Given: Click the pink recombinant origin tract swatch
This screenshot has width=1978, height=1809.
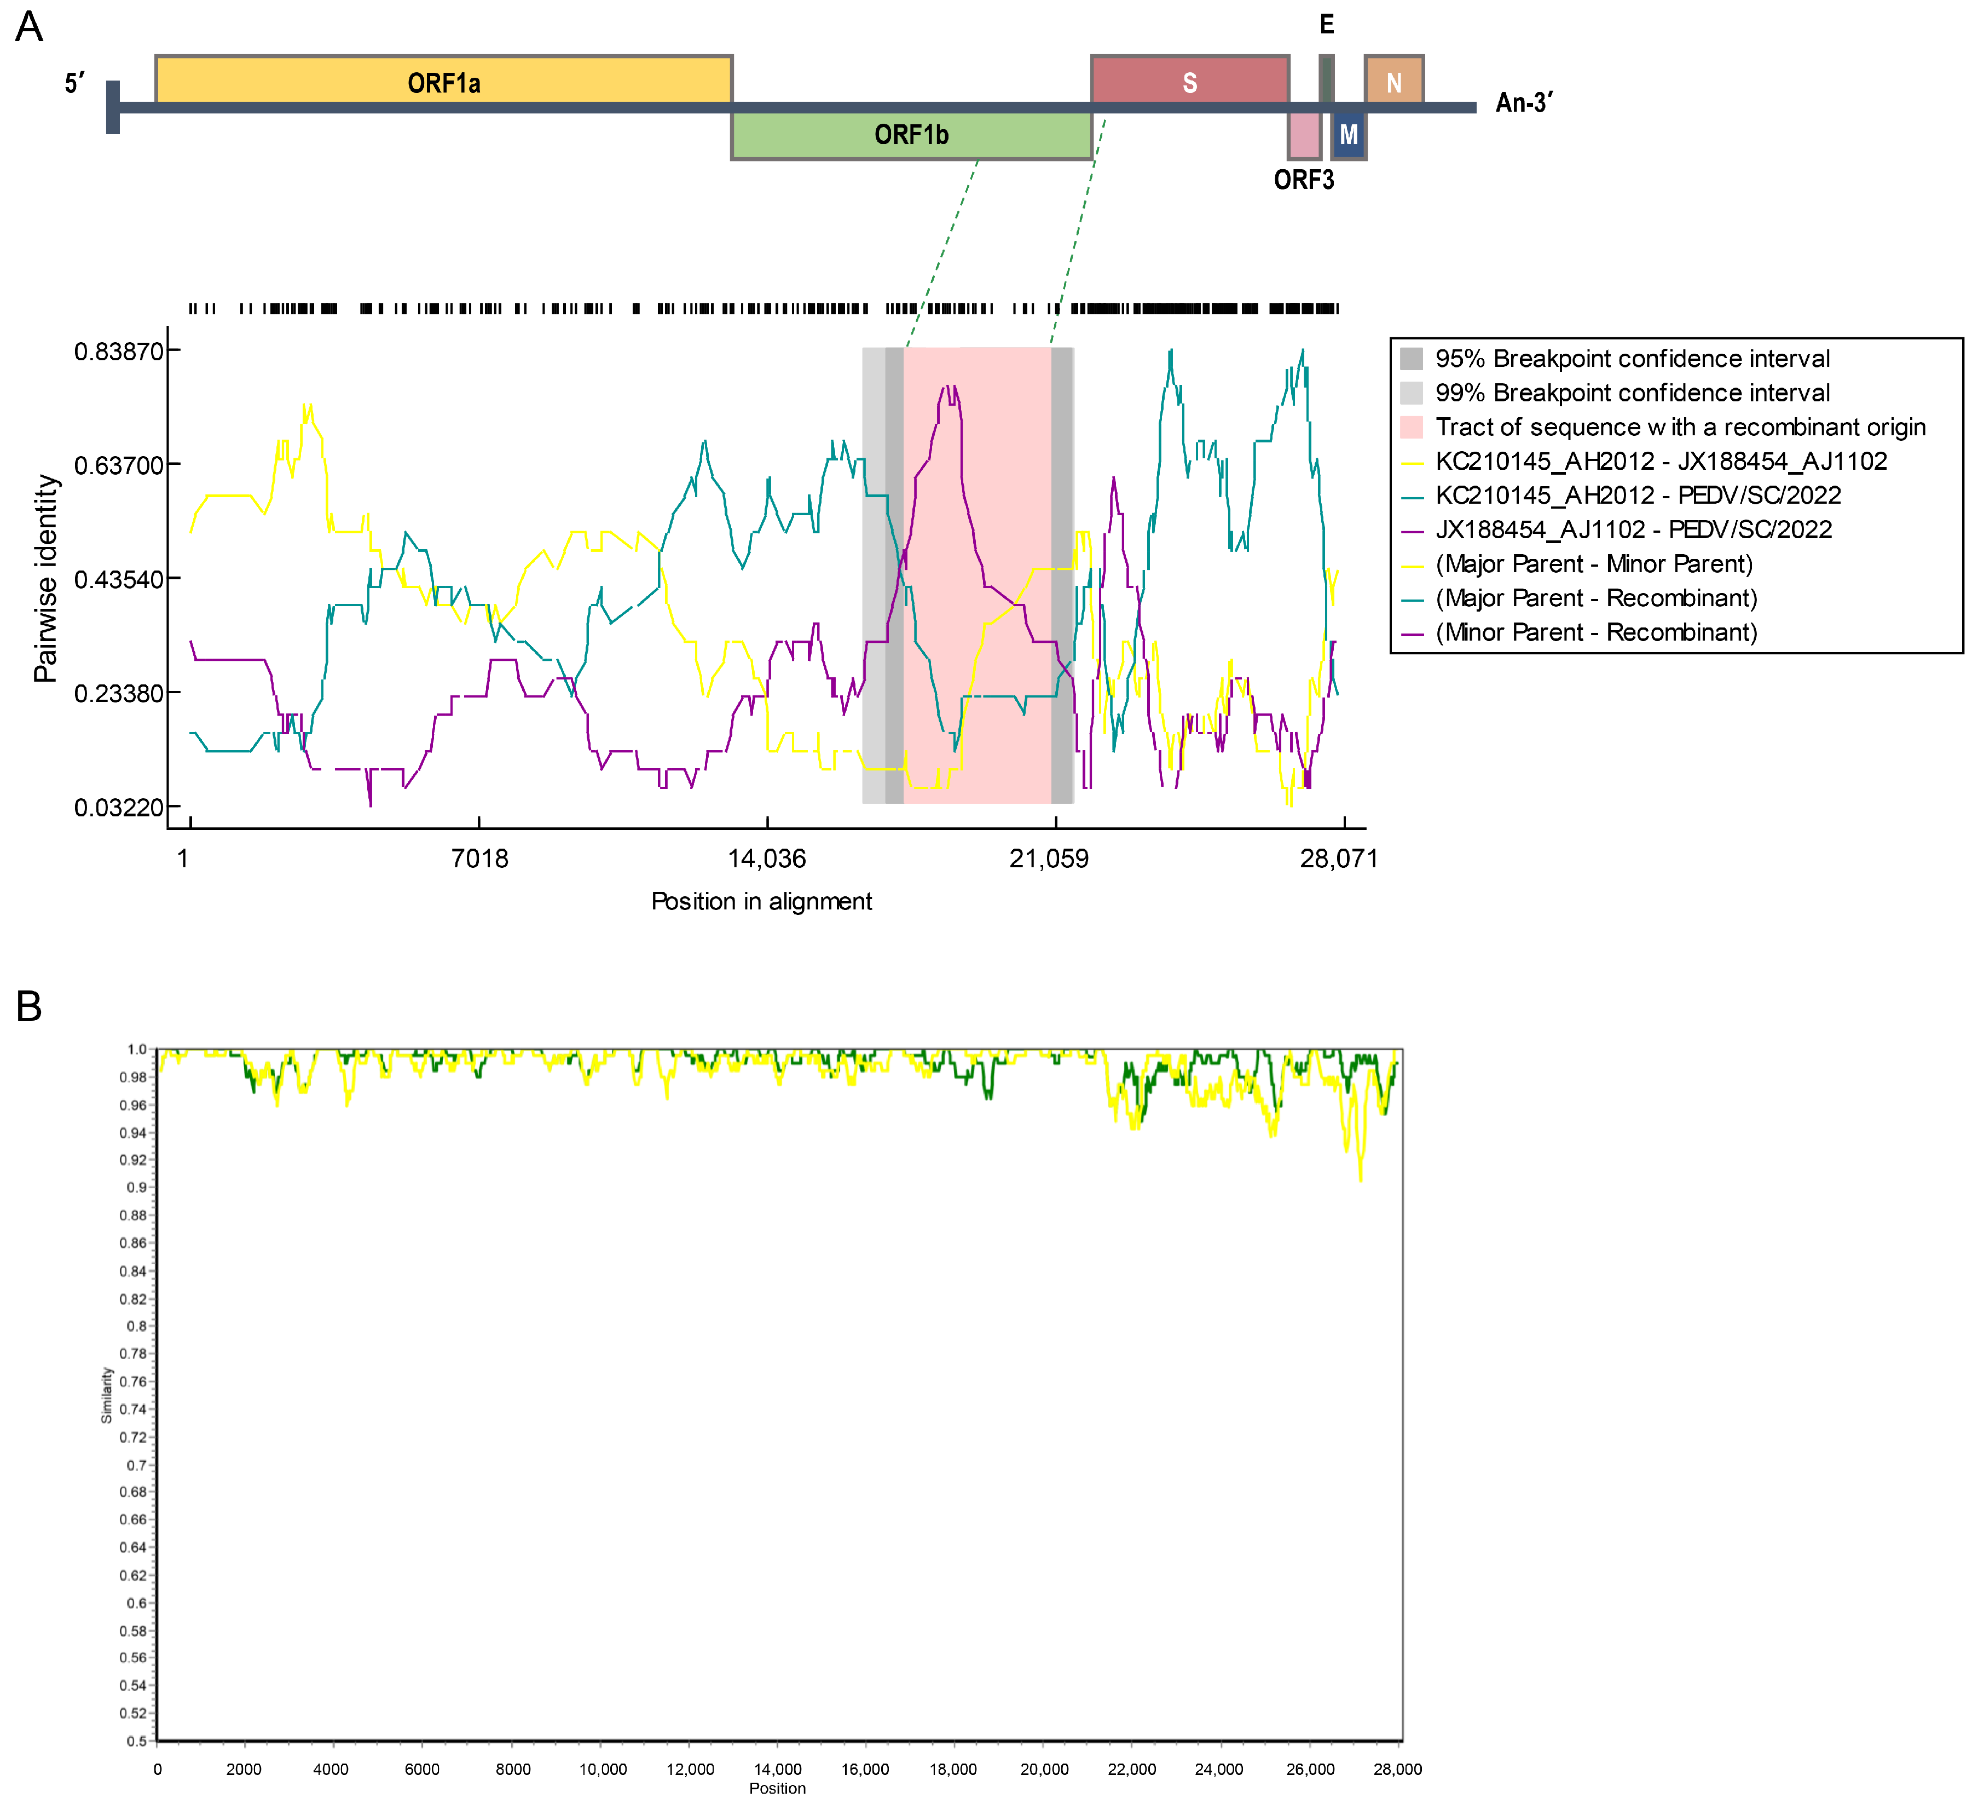Looking at the screenshot, I should [x=1411, y=428].
